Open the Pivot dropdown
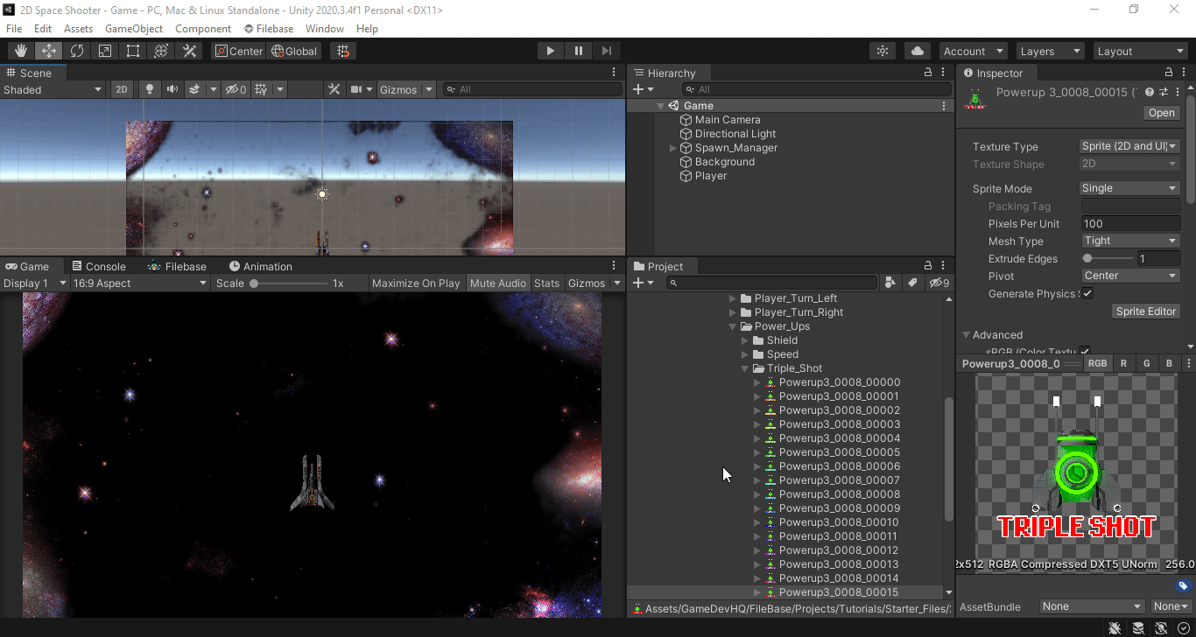 [x=1130, y=276]
